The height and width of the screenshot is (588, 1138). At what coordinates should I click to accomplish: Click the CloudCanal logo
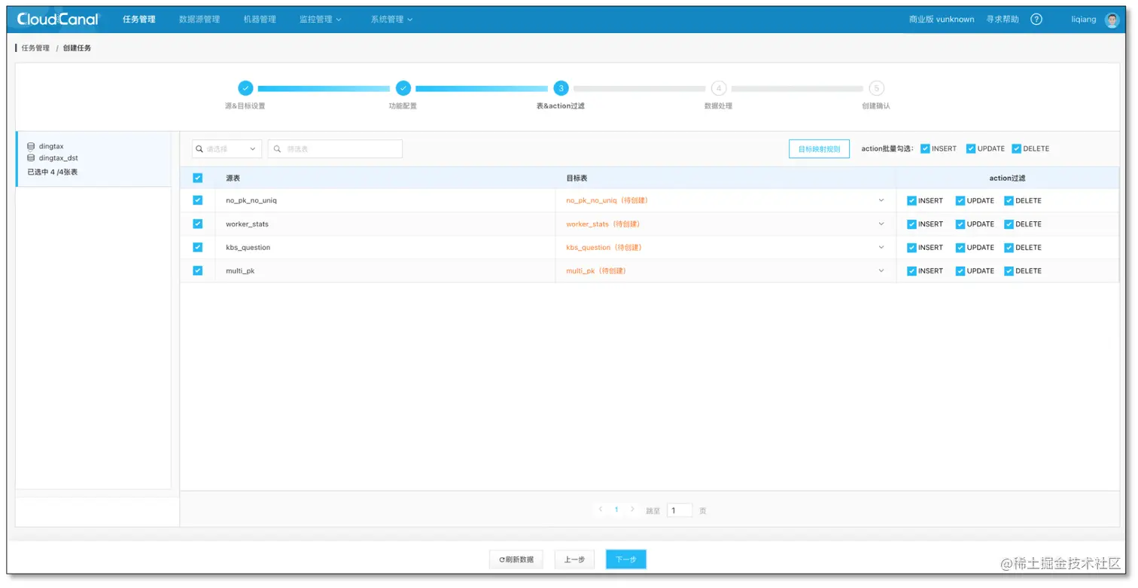(58, 20)
